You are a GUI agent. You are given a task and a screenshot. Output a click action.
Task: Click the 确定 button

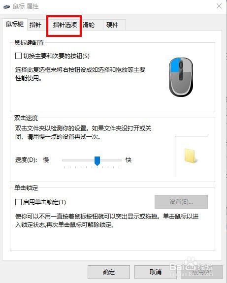point(109,272)
